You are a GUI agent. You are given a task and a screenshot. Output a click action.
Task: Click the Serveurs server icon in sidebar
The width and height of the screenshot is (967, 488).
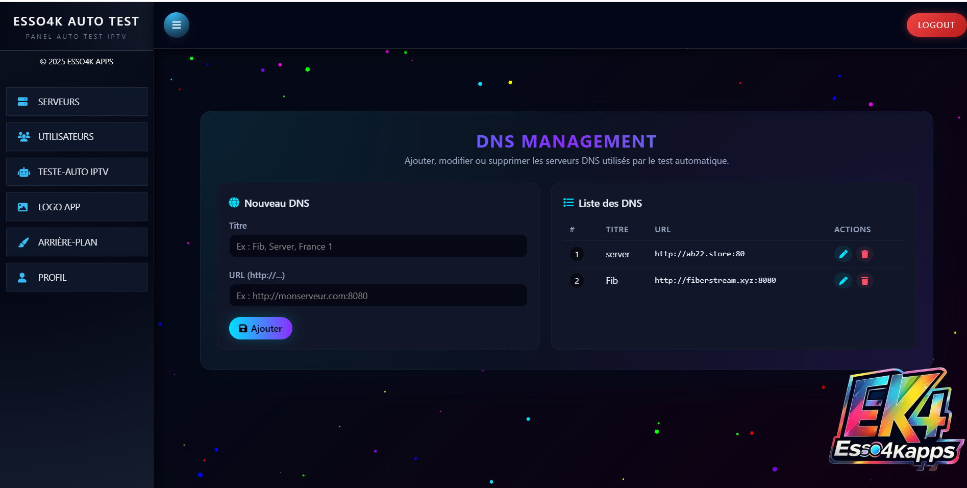tap(23, 102)
